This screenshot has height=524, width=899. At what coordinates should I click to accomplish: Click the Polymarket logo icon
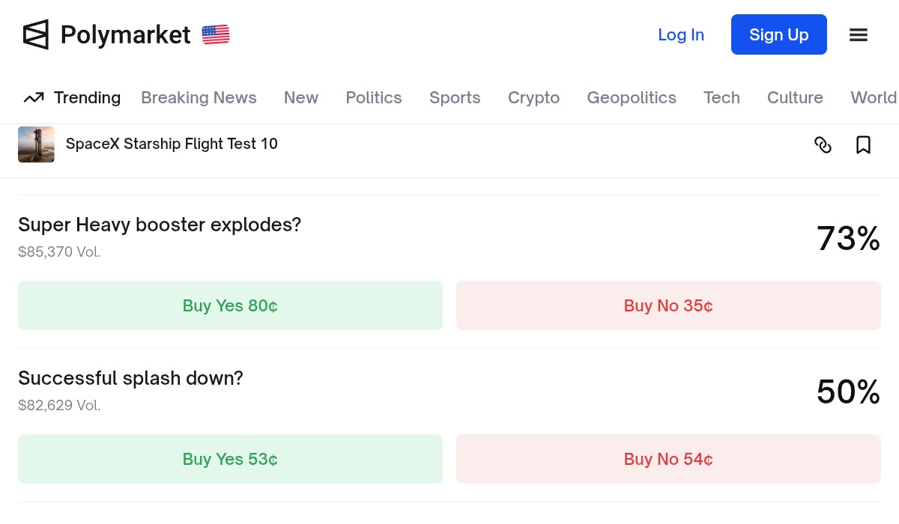pos(36,34)
